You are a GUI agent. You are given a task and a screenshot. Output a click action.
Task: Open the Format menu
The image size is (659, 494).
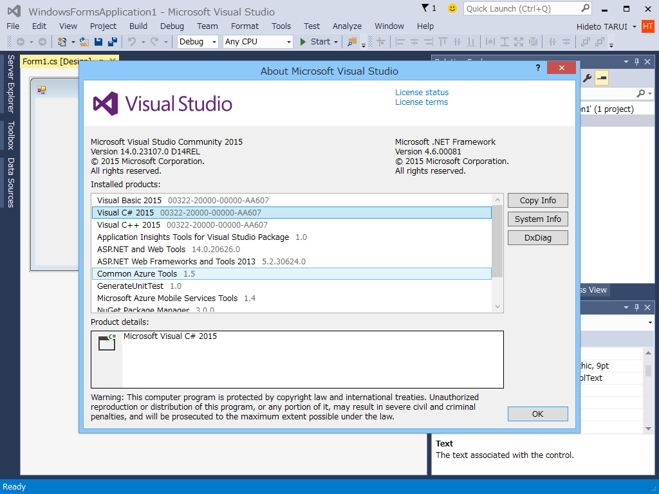point(245,26)
